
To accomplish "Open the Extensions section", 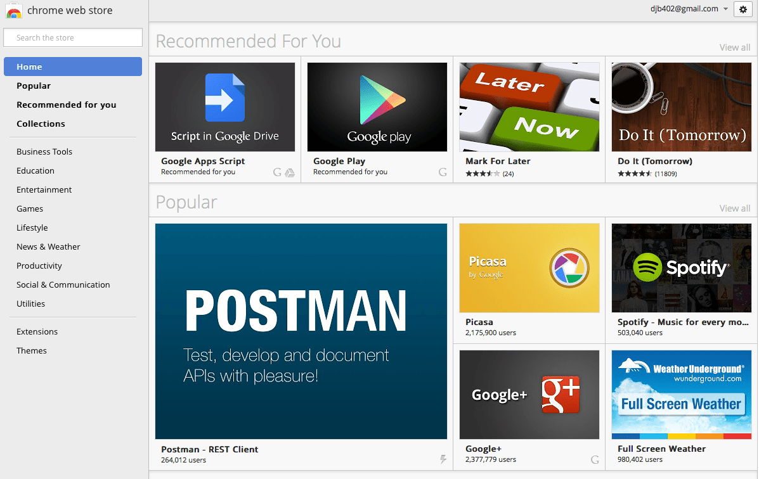I will click(x=37, y=331).
